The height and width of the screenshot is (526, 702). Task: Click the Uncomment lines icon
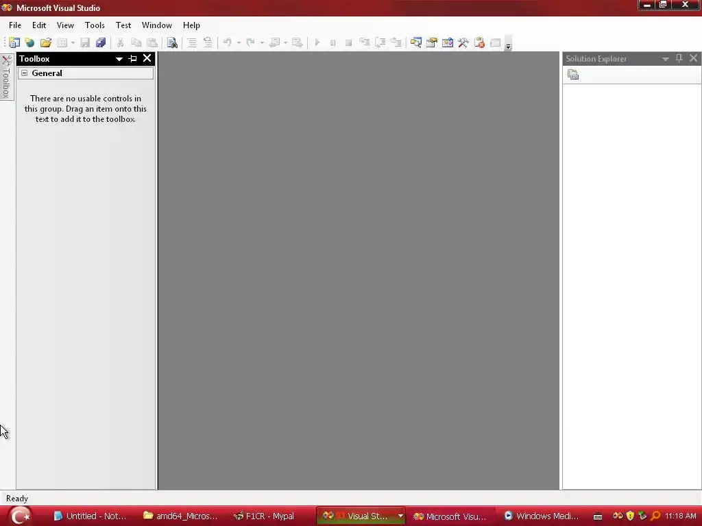pyautogui.click(x=208, y=42)
